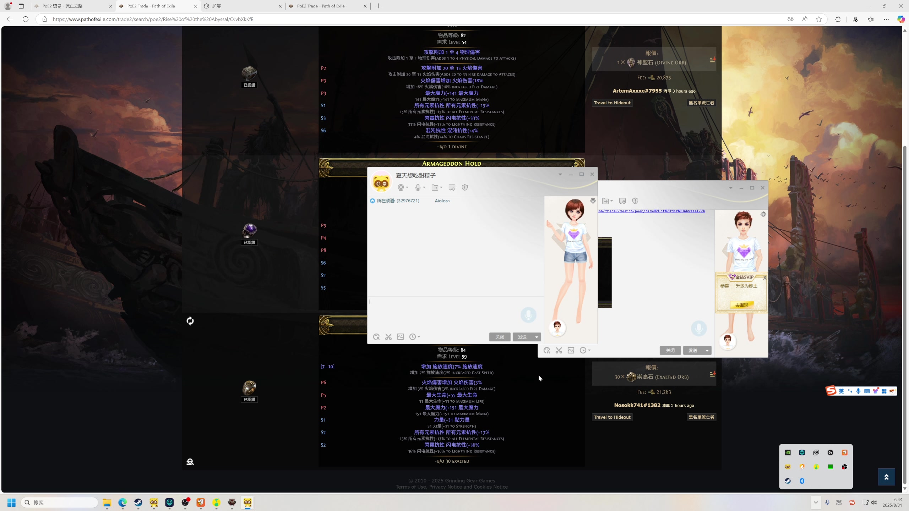909x511 pixels.
Task: Open the Sogou soft keyboard icon on IME bar
Action: pyautogui.click(x=867, y=391)
